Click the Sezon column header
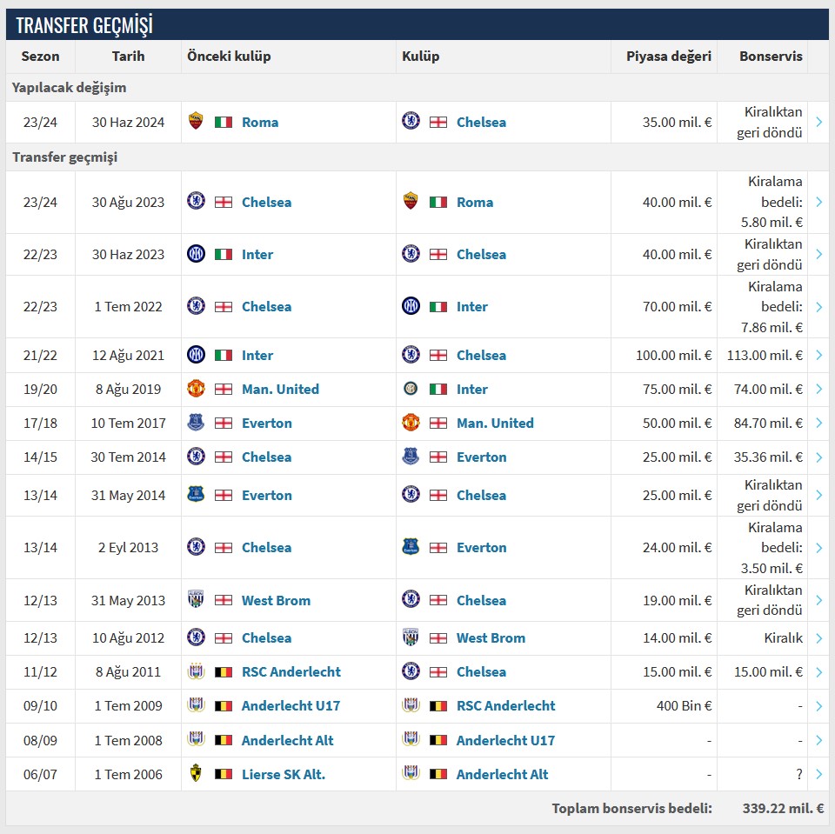This screenshot has width=835, height=834. 40,56
